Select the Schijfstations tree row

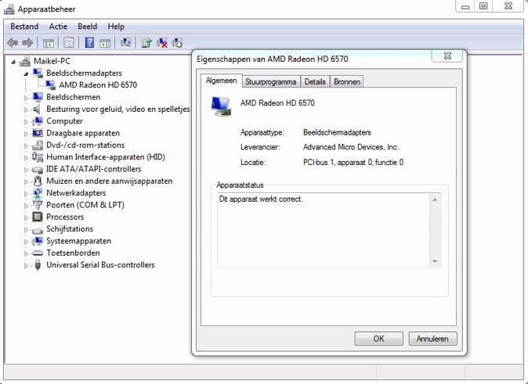pos(70,229)
